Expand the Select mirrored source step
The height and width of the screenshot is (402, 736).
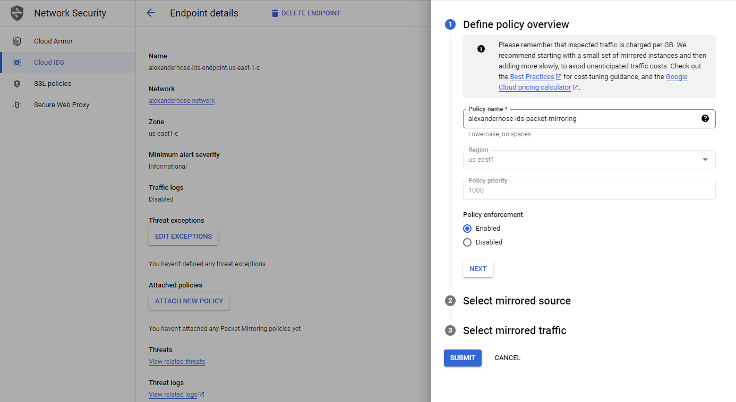(x=517, y=301)
